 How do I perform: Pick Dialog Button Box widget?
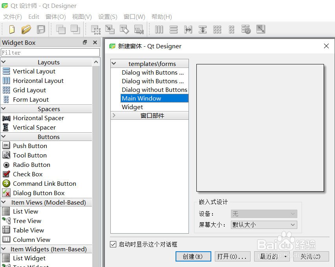[x=33, y=193]
